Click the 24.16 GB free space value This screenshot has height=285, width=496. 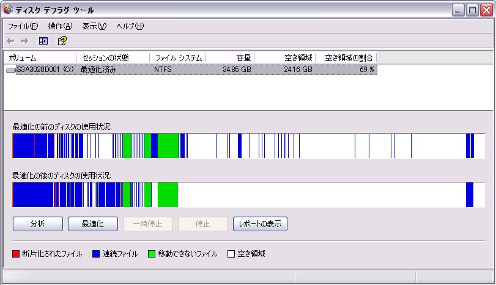point(298,70)
